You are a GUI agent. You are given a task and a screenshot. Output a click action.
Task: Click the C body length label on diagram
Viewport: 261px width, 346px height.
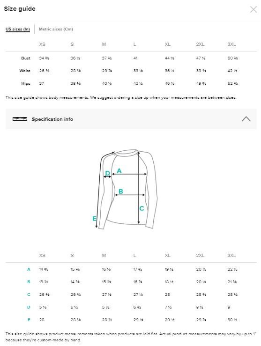[142, 208]
